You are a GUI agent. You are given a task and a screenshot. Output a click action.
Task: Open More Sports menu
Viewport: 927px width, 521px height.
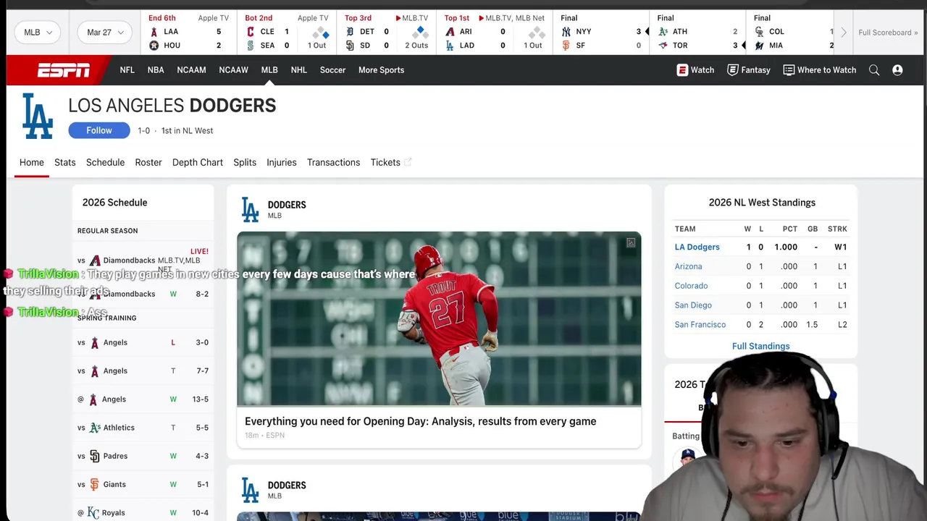click(x=381, y=70)
